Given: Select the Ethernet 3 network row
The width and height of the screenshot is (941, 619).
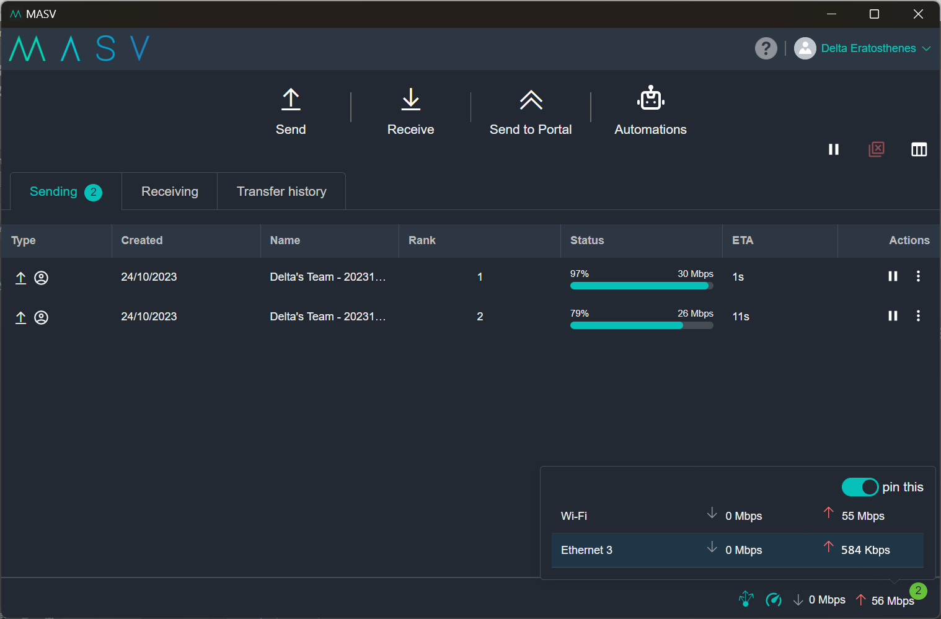Looking at the screenshot, I should pos(737,550).
